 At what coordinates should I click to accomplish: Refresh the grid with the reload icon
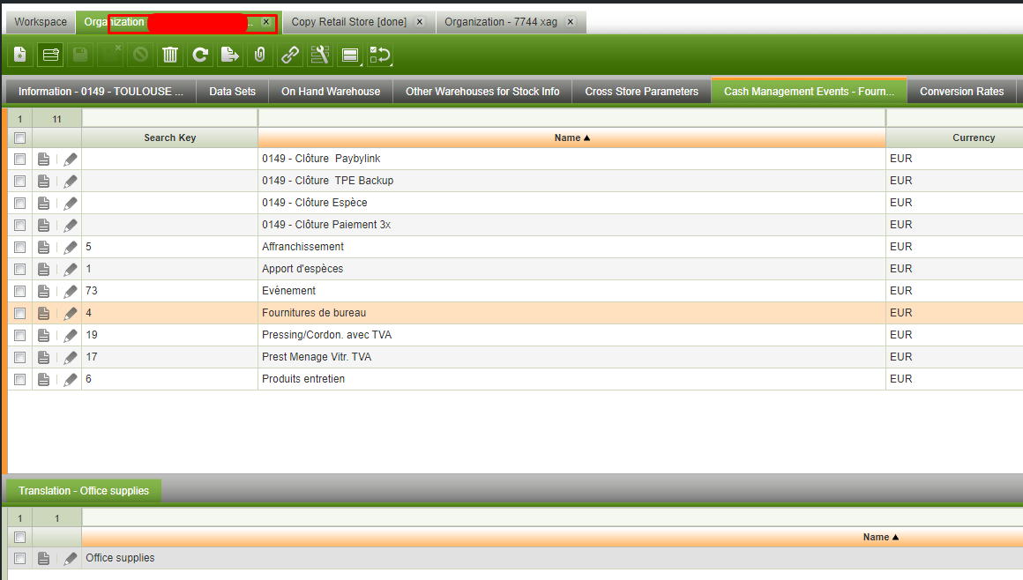[x=200, y=55]
